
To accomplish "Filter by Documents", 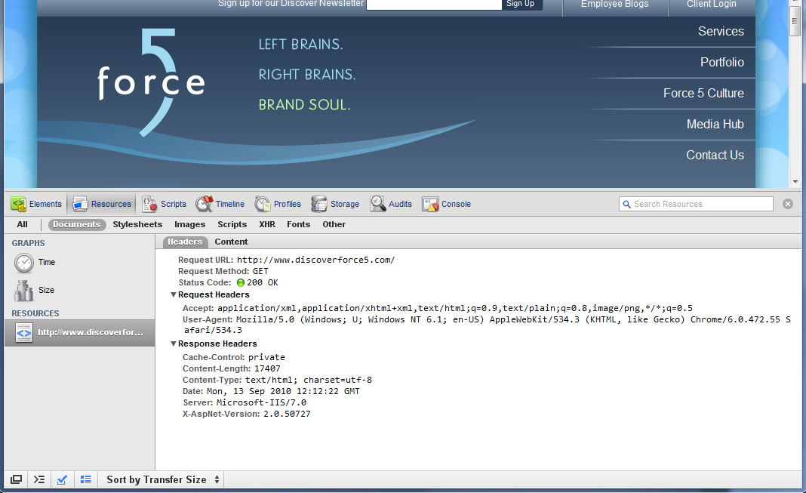I will point(77,225).
